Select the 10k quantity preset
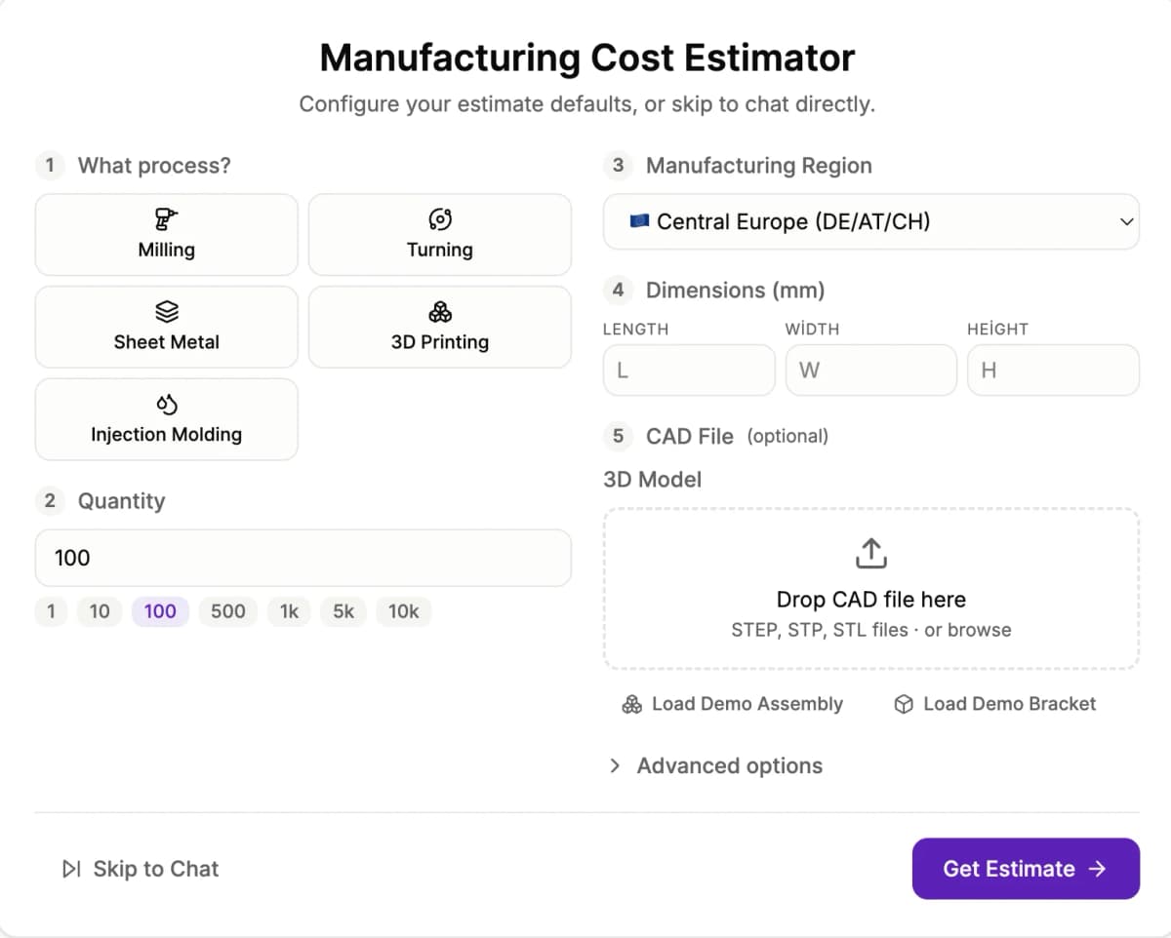This screenshot has width=1171, height=938. point(403,611)
